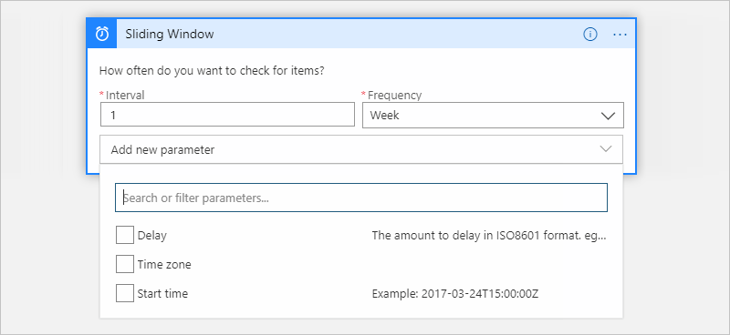Click the Interval field label
The image size is (730, 335).
[125, 96]
